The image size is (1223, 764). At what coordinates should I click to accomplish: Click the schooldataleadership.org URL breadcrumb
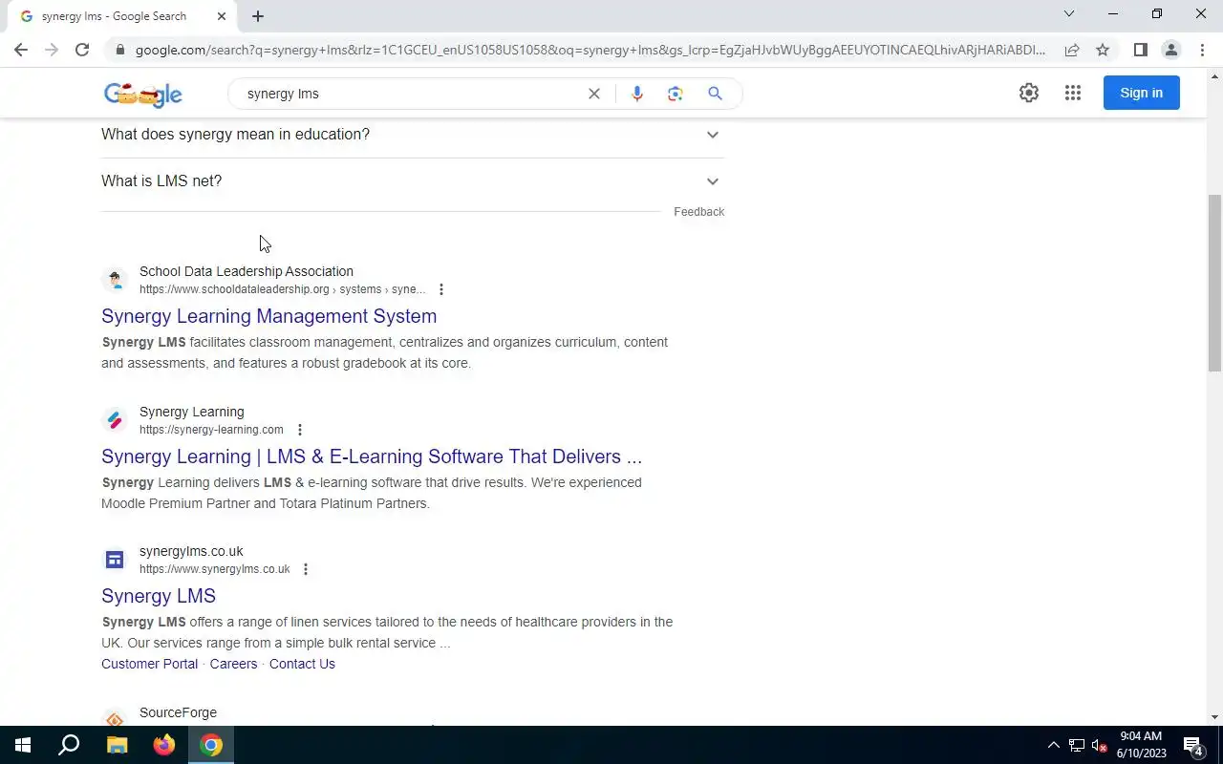click(x=282, y=289)
